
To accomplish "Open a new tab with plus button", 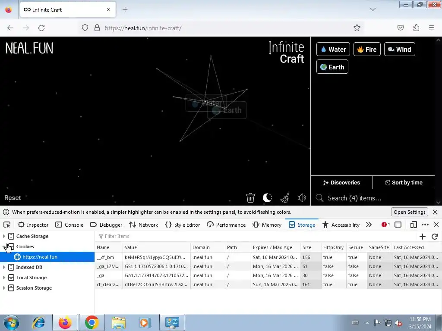I will pos(125,10).
